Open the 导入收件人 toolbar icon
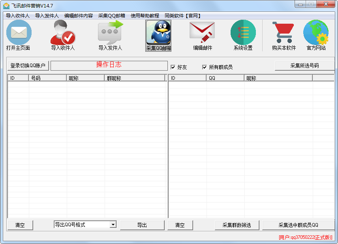 pyautogui.click(x=62, y=33)
